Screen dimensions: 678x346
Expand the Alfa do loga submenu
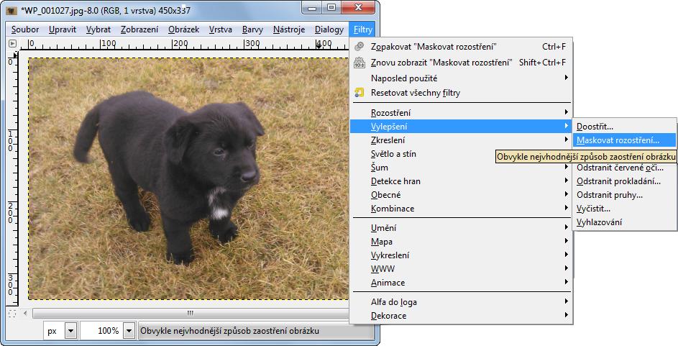click(x=461, y=302)
